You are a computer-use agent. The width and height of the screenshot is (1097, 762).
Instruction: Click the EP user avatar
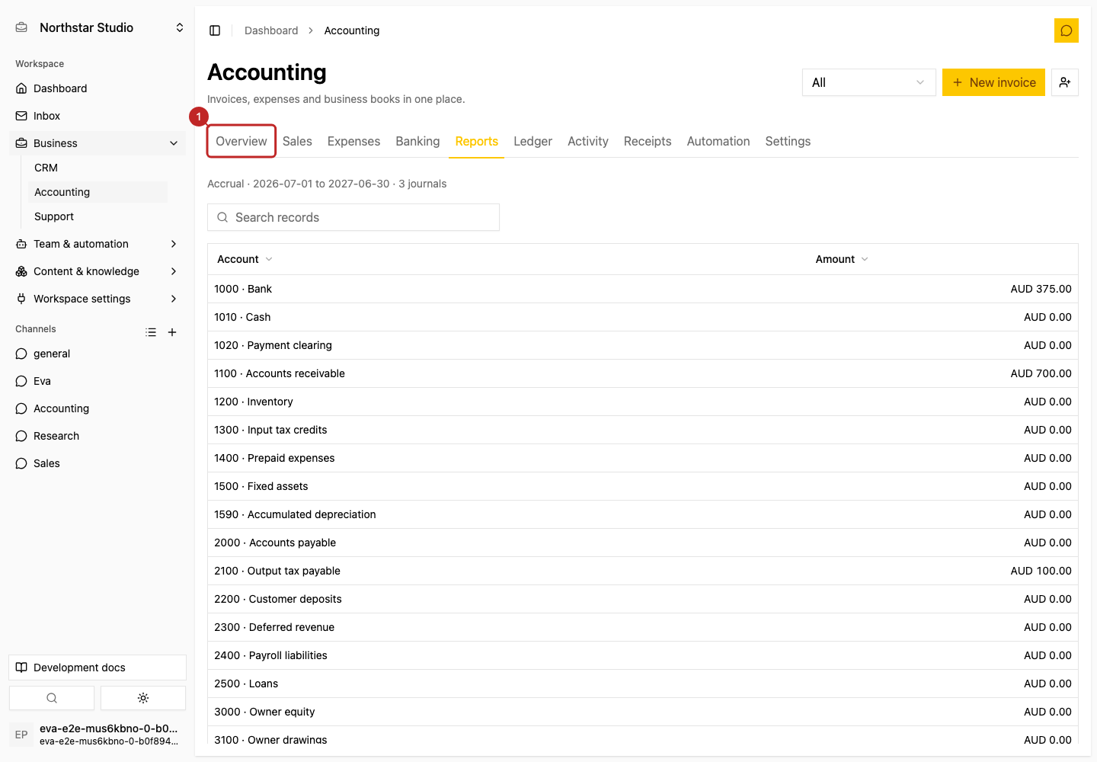pyautogui.click(x=21, y=735)
